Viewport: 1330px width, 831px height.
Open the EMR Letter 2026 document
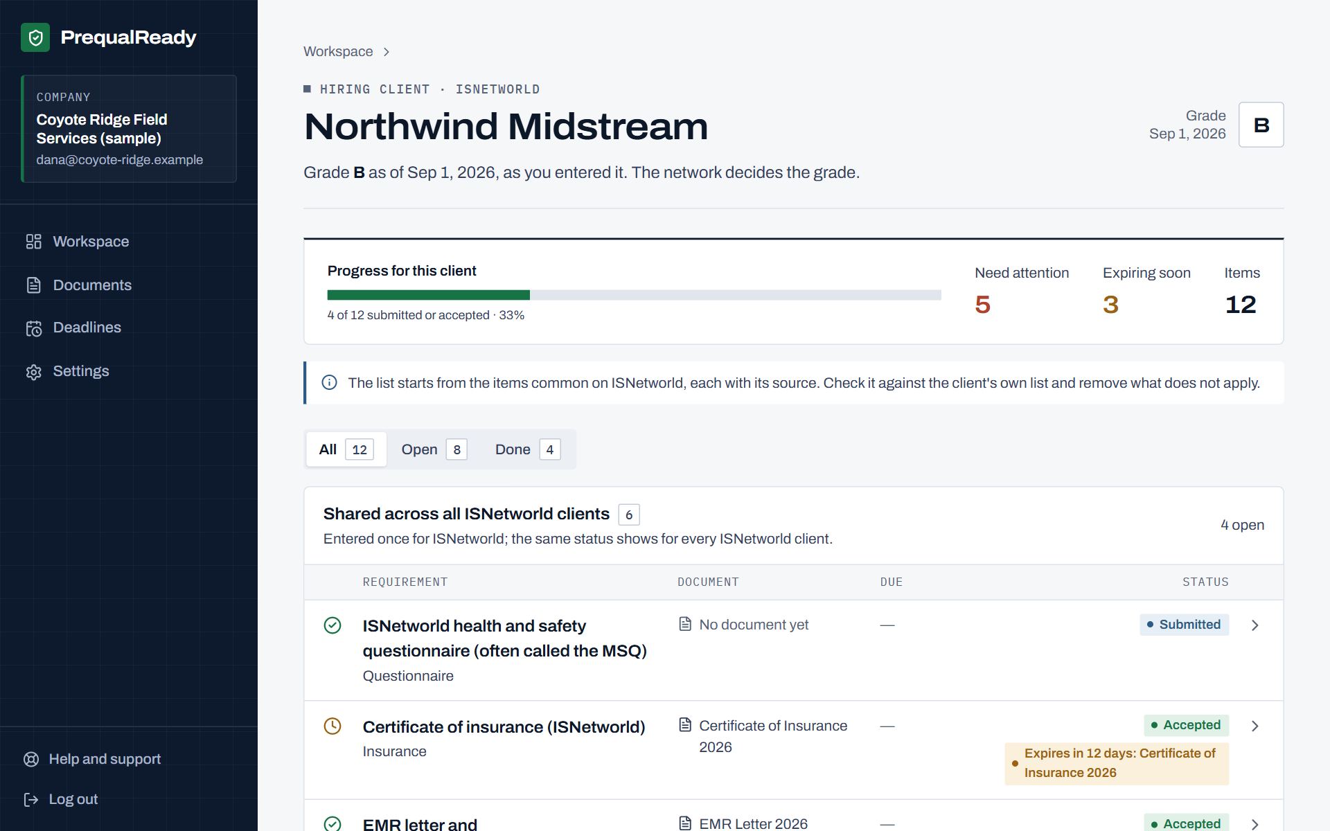754,823
